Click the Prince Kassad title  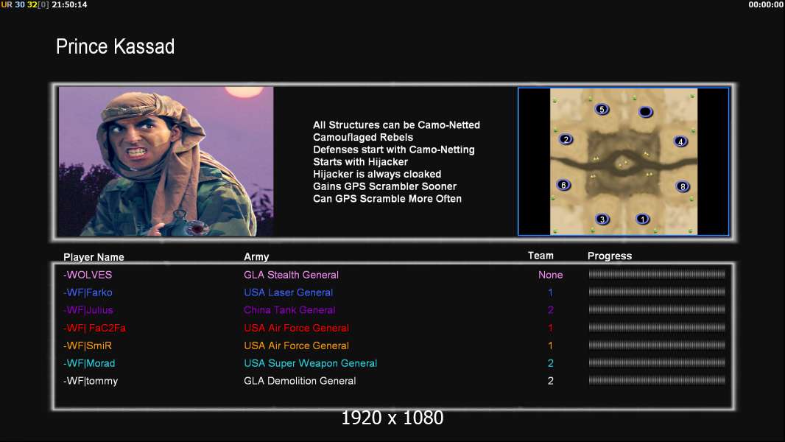[x=115, y=46]
